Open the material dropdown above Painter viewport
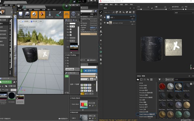The image size is (194, 121). coord(184,13)
